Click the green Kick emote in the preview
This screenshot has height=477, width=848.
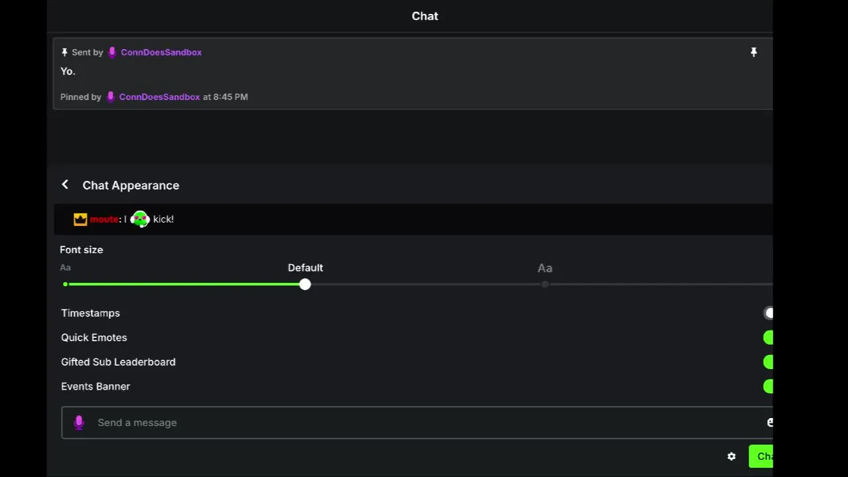click(x=140, y=219)
